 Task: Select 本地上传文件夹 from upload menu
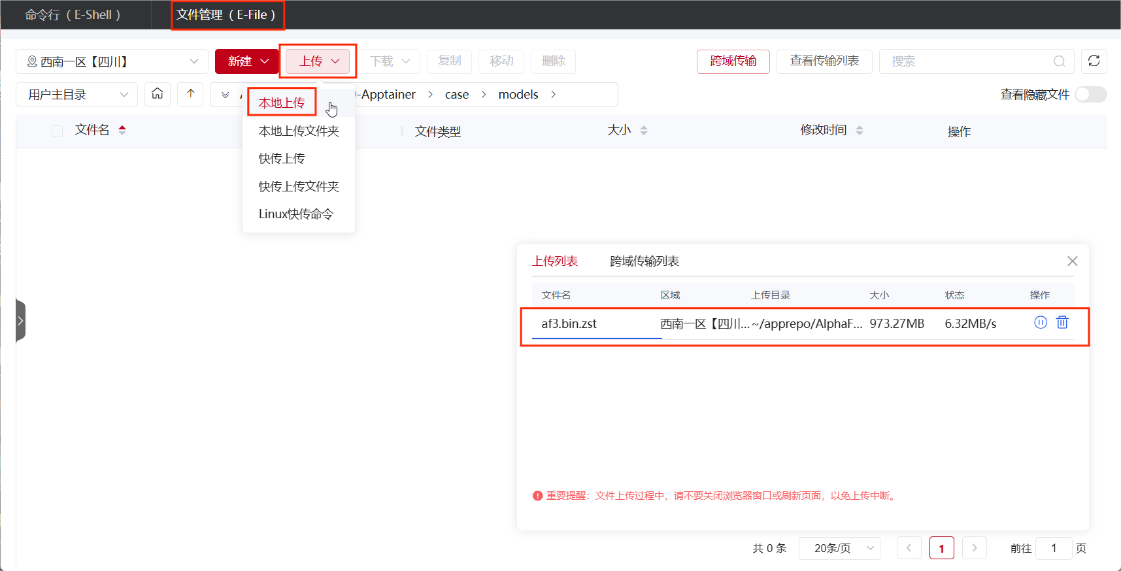[299, 131]
